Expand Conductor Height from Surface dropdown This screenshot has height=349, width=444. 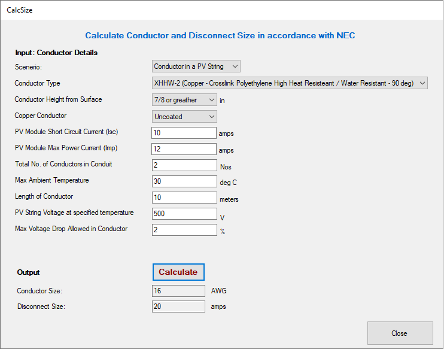pos(184,100)
